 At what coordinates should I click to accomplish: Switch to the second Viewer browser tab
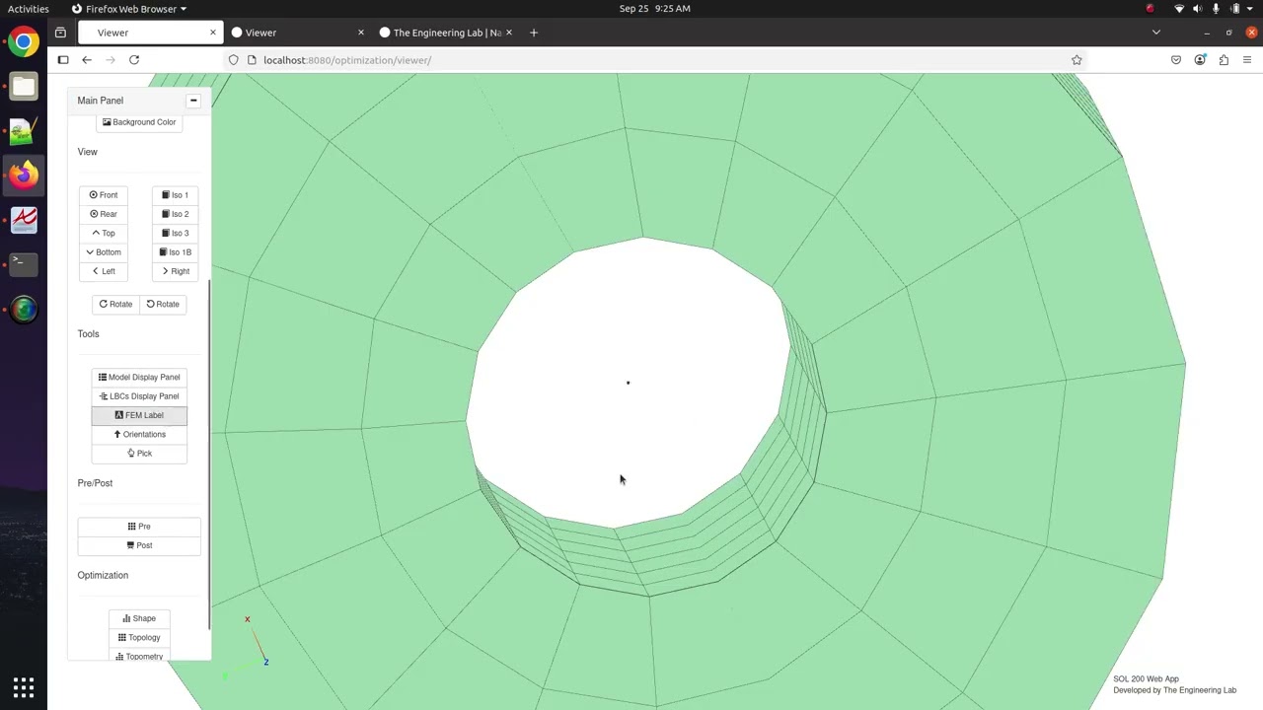[296, 33]
